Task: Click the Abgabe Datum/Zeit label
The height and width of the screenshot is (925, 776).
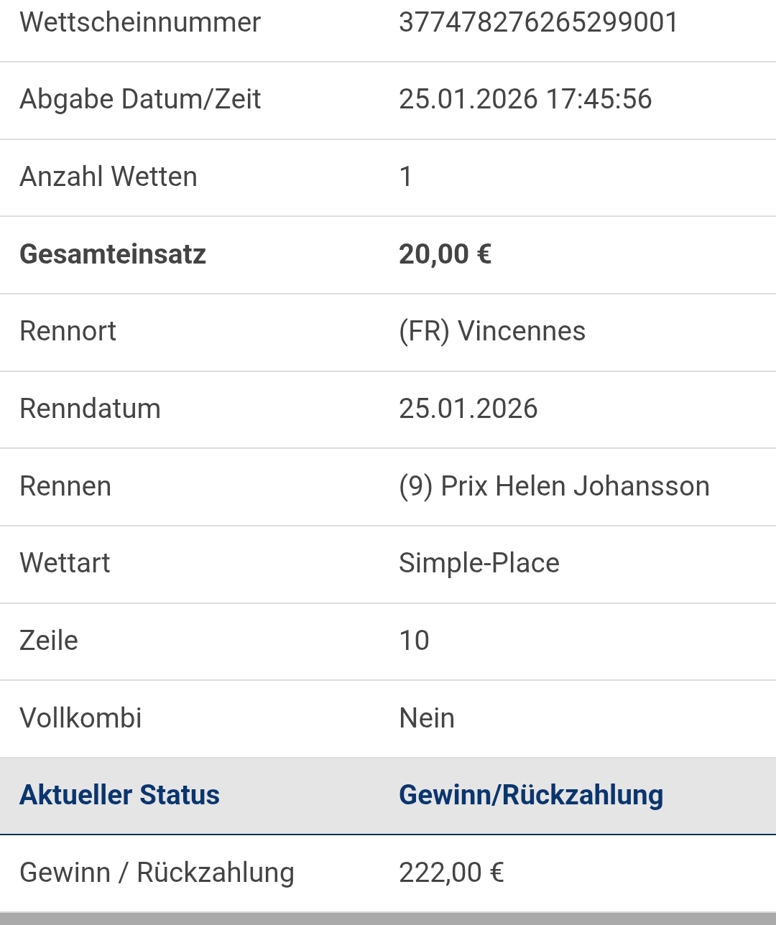Action: click(140, 99)
